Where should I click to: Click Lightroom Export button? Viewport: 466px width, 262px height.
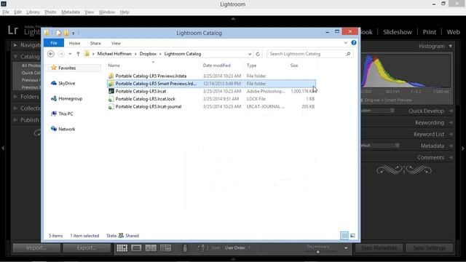(87, 247)
